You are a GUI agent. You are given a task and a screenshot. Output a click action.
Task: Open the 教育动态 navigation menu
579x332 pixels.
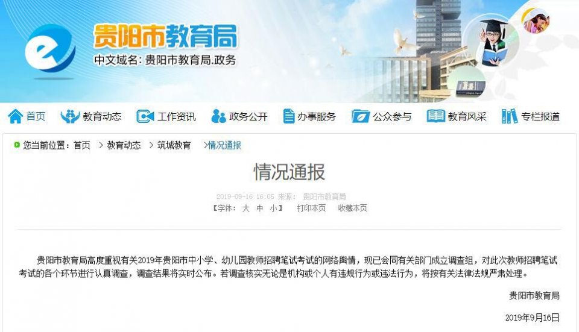tap(102, 117)
